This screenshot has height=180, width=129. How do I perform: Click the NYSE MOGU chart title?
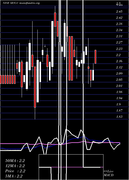tap(21, 3)
